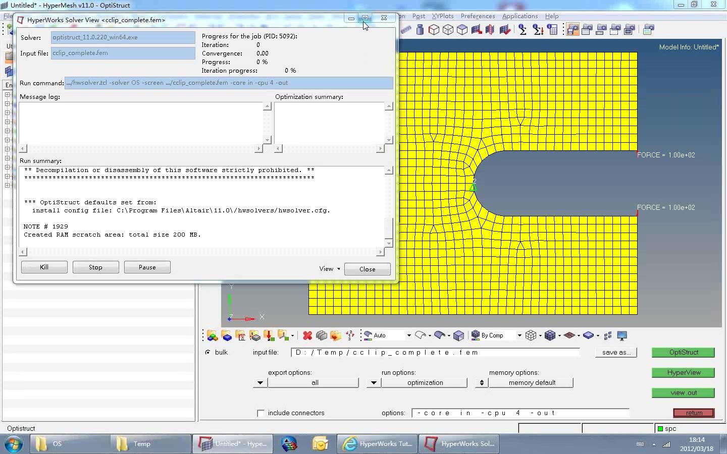Click the input file path field

click(435, 353)
